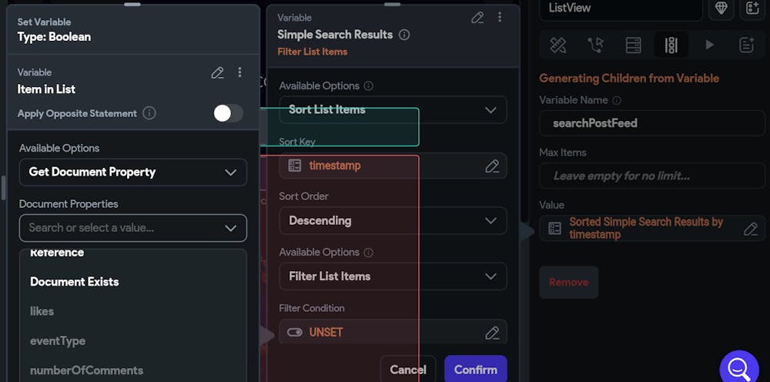Expand the Filter List Items dropdown
The height and width of the screenshot is (382, 770).
coord(393,276)
